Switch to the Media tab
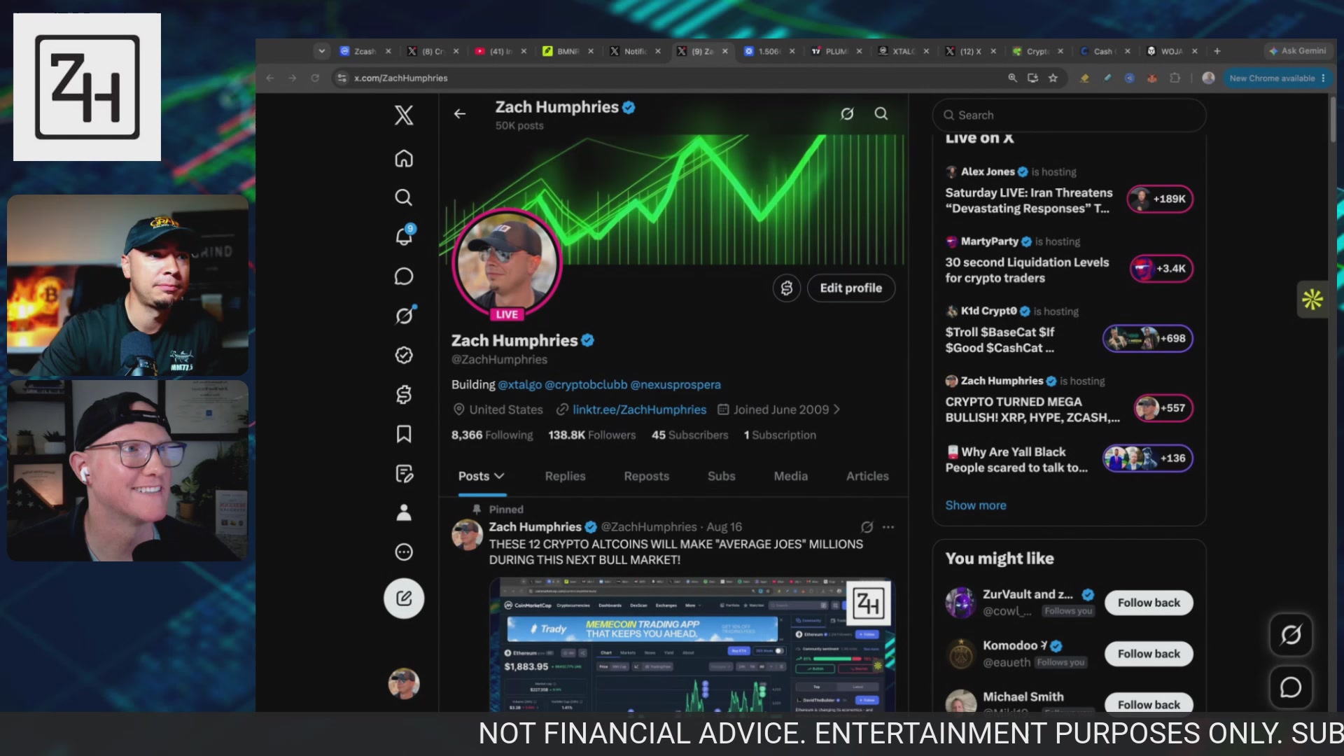Viewport: 1344px width, 756px height. (790, 476)
